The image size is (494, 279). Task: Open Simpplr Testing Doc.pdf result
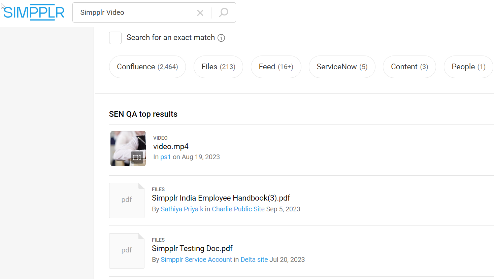(x=192, y=248)
